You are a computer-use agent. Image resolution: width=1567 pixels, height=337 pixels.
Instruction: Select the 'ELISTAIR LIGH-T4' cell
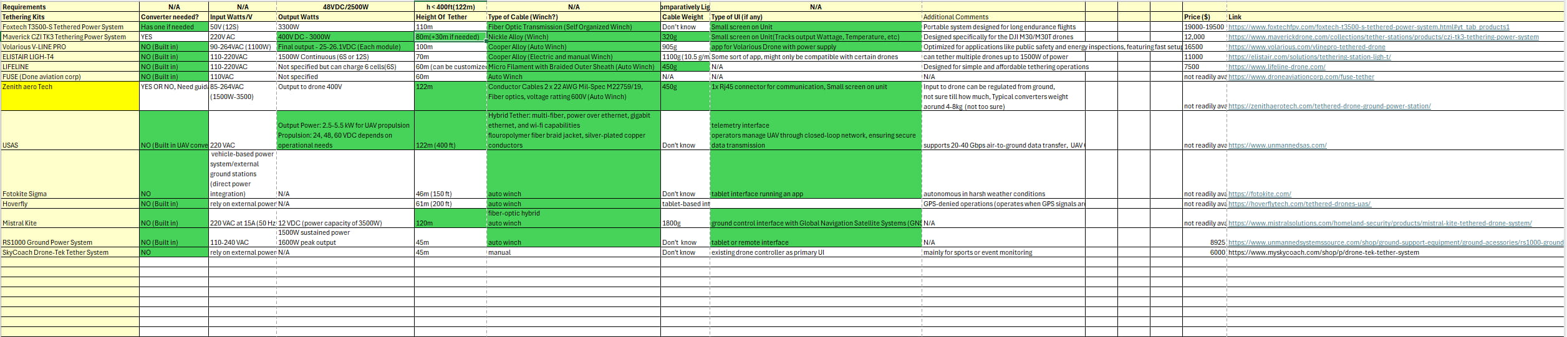click(70, 57)
